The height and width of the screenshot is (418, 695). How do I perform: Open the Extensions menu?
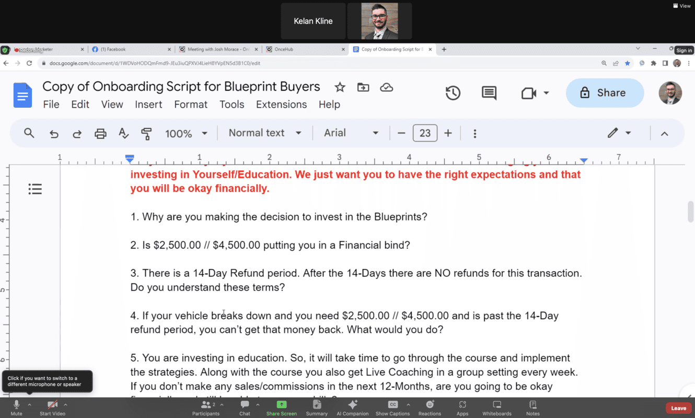pyautogui.click(x=281, y=104)
